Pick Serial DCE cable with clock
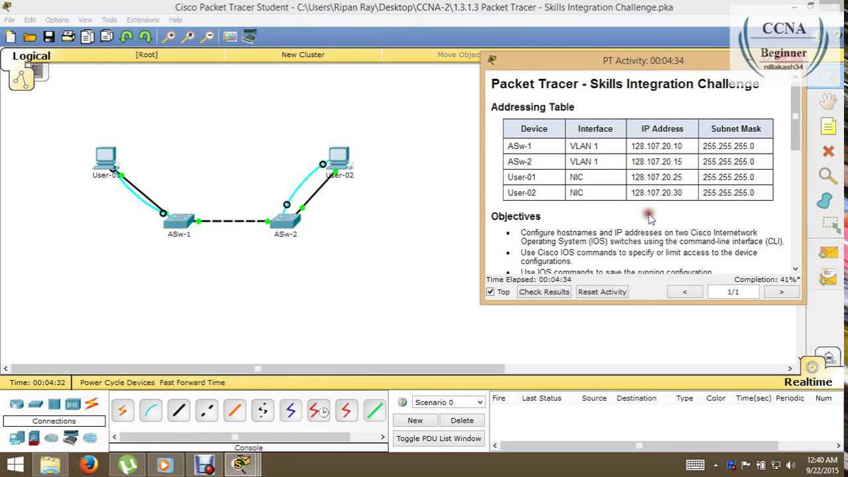848x477 pixels. (319, 411)
